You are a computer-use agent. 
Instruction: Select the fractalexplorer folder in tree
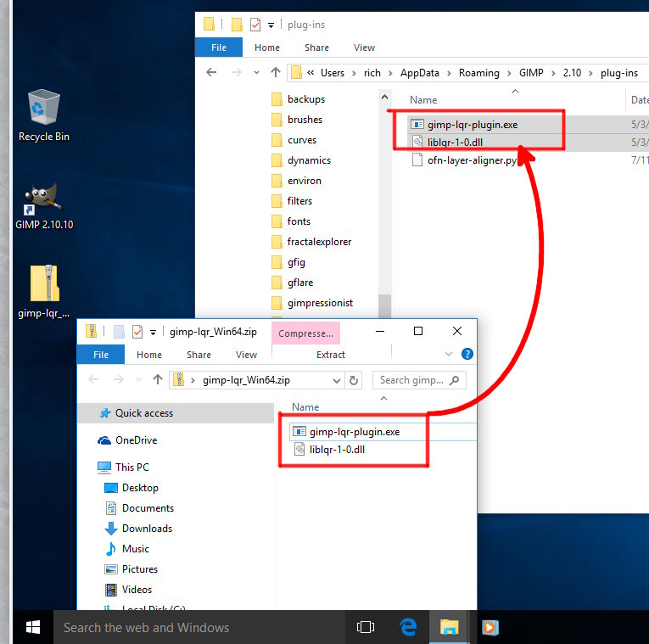pos(311,242)
